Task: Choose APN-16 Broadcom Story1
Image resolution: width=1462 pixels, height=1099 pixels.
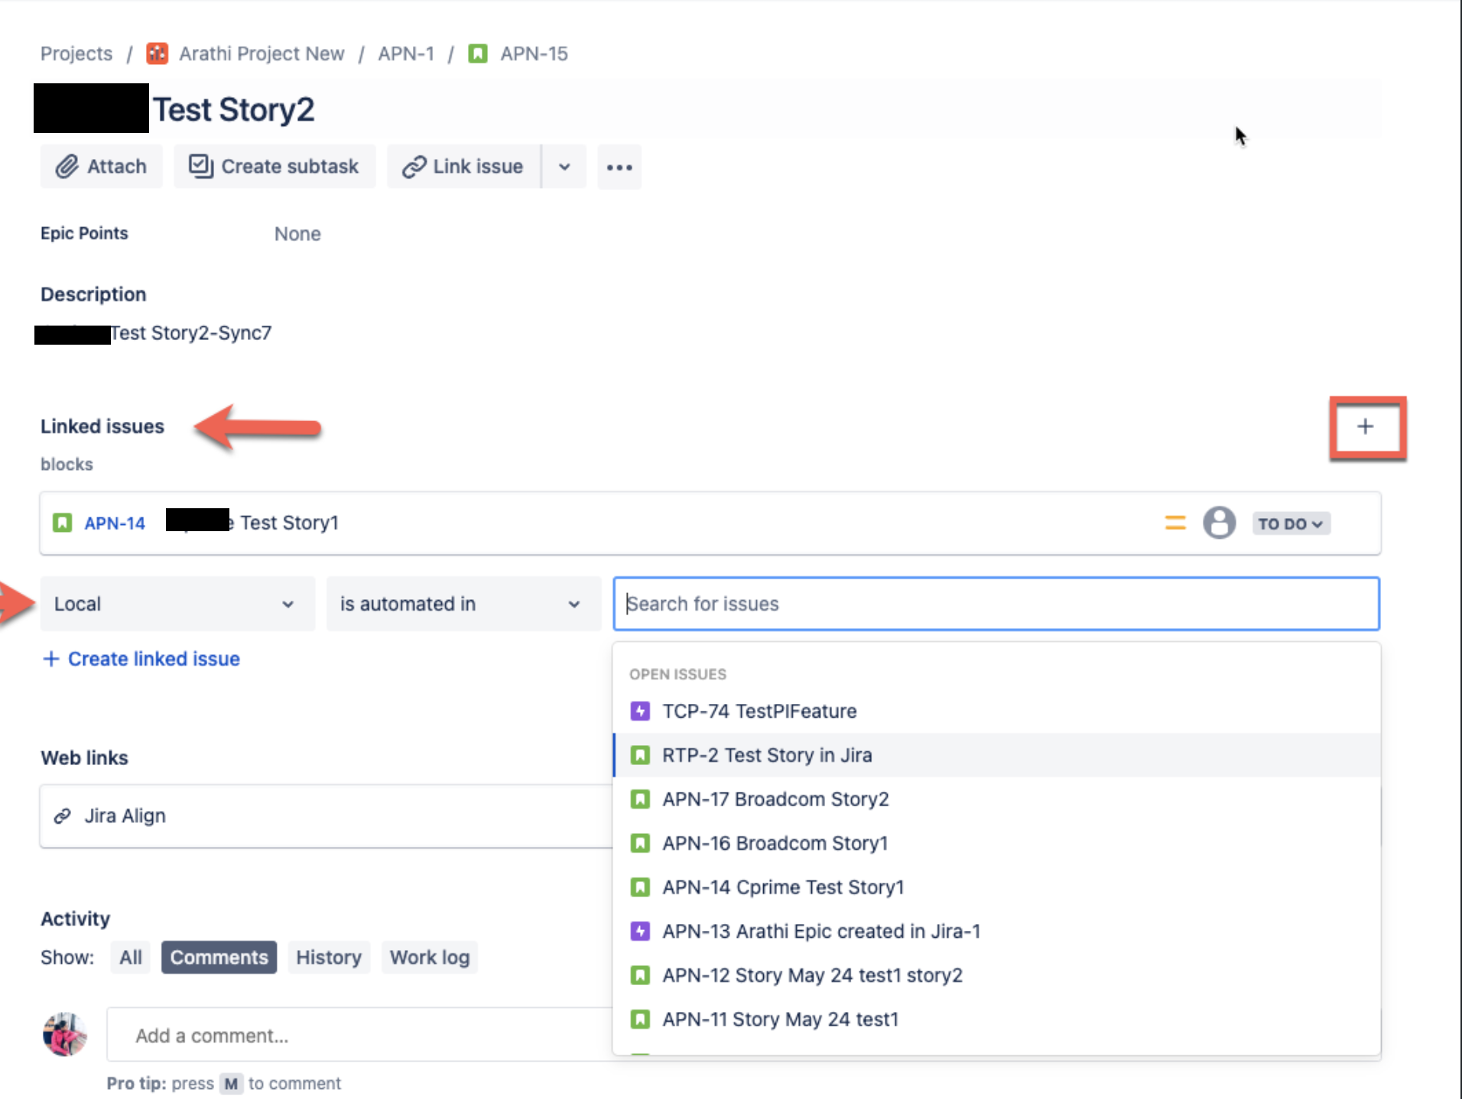Action: tap(996, 843)
